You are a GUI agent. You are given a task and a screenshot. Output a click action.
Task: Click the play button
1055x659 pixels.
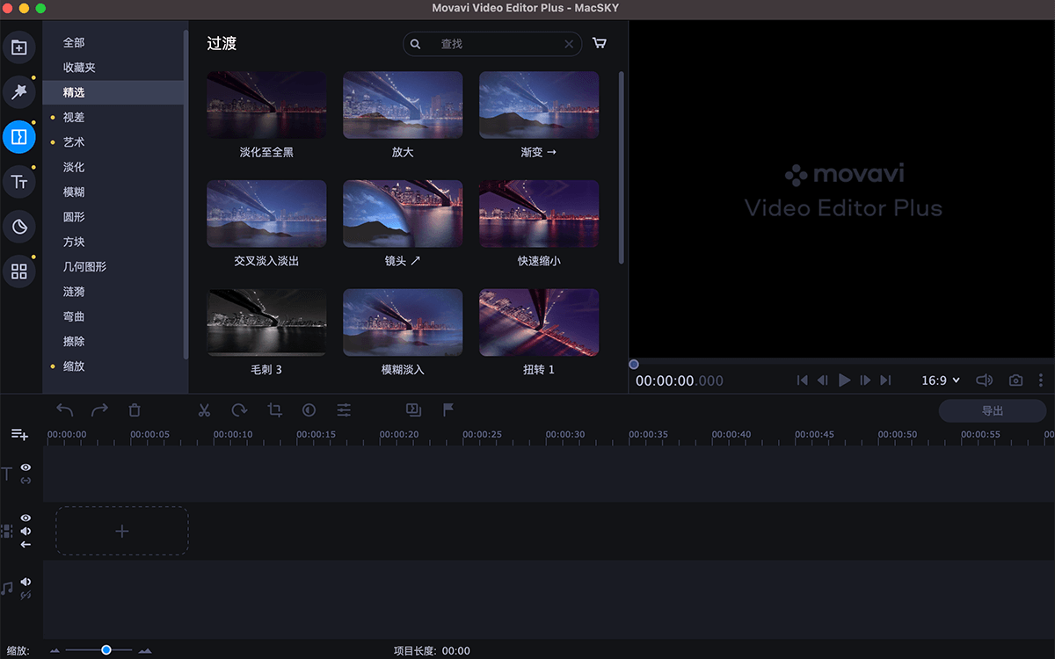click(844, 380)
